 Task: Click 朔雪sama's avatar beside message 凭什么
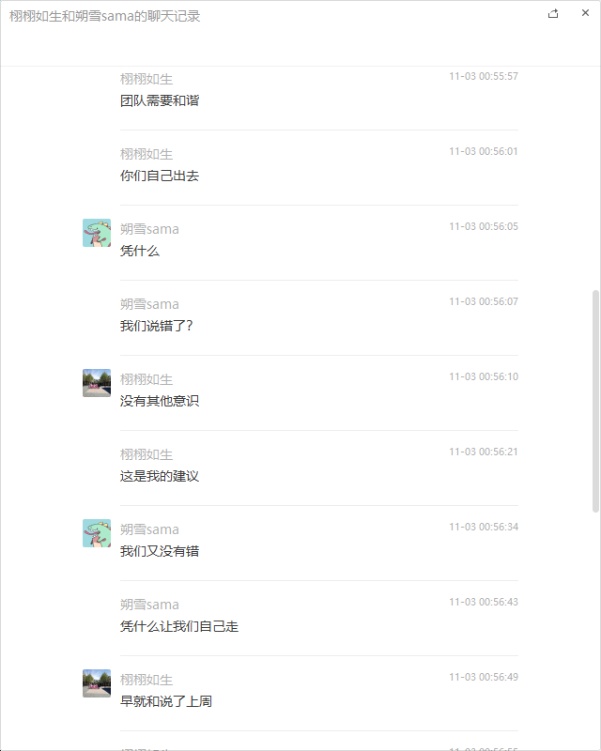(97, 233)
